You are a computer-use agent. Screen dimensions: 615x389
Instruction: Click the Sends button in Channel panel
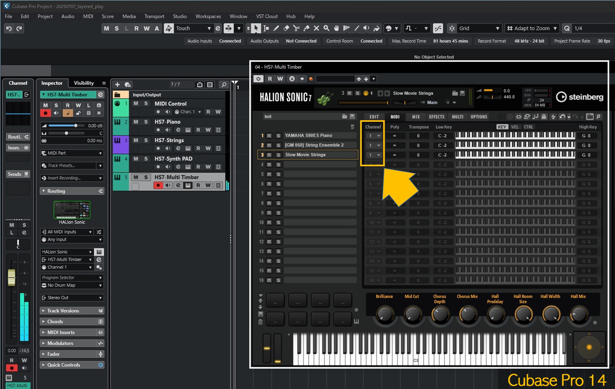tap(18, 174)
